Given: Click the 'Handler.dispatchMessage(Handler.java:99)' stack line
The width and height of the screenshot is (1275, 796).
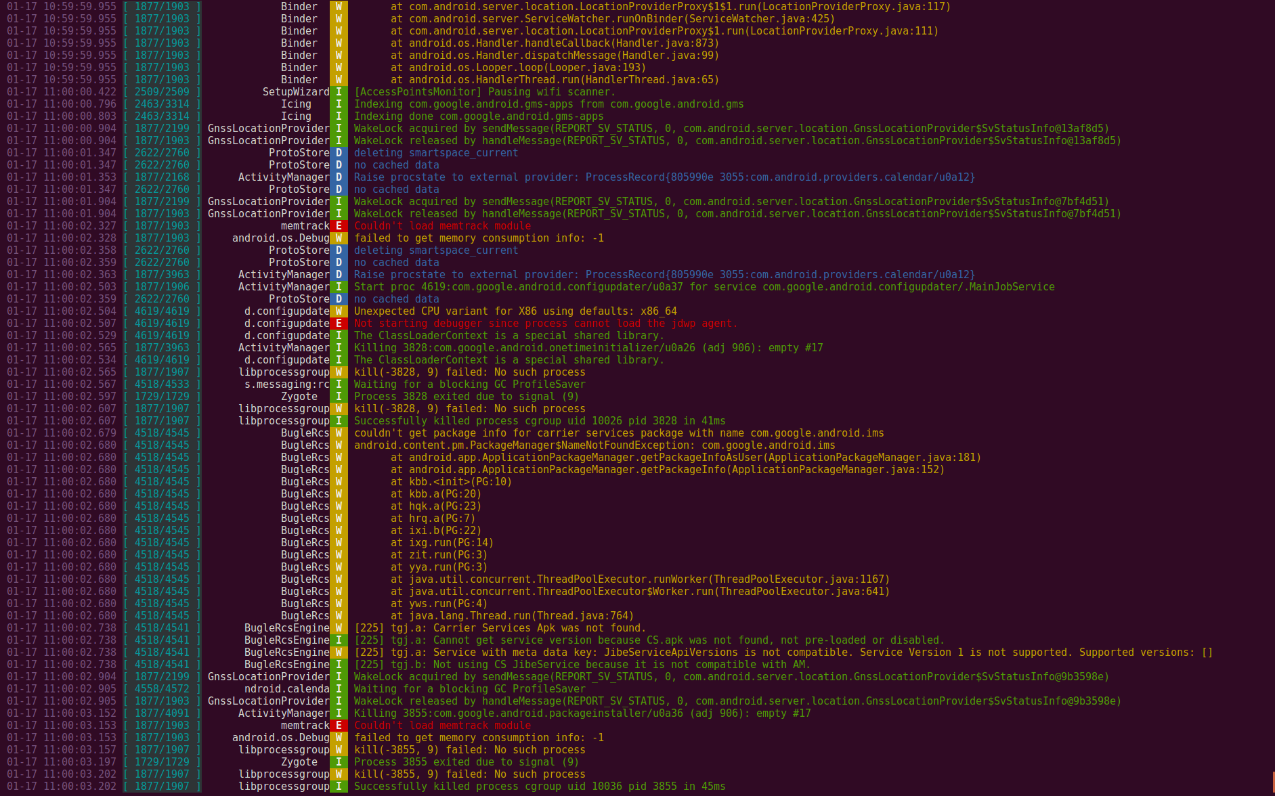Looking at the screenshot, I should (555, 56).
